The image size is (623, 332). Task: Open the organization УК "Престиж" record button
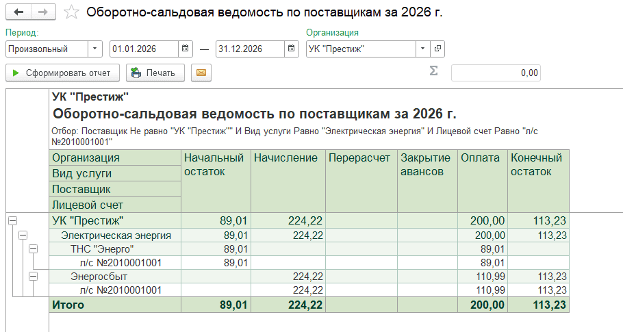click(x=437, y=49)
